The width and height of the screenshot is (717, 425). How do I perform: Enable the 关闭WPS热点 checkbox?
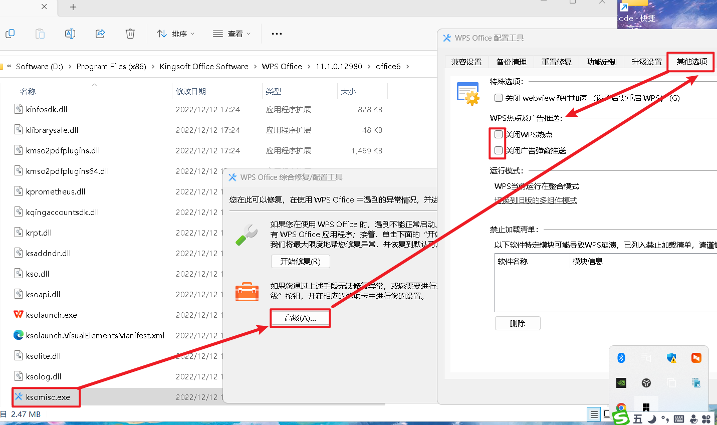click(499, 134)
